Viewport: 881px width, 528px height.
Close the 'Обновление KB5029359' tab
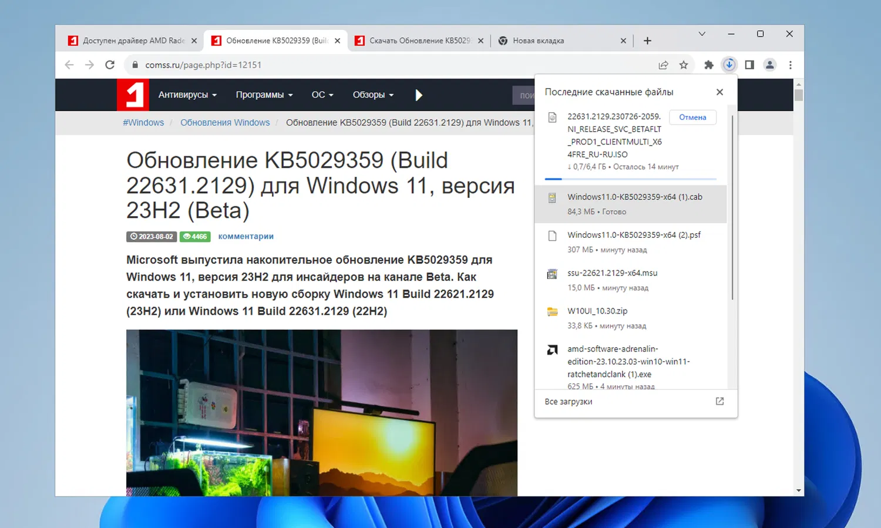(337, 41)
